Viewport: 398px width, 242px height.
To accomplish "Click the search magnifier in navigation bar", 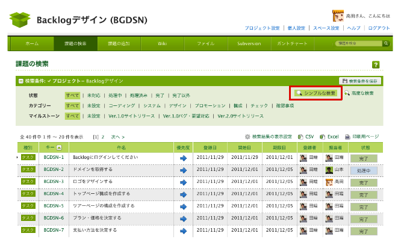I will (x=386, y=43).
